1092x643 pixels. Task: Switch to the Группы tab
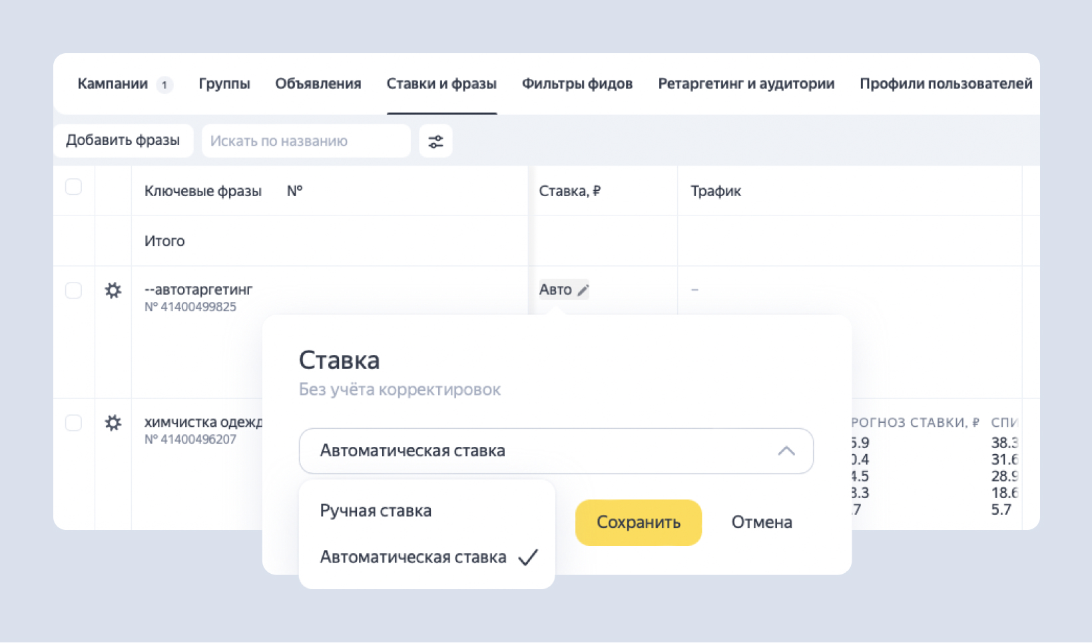point(224,84)
